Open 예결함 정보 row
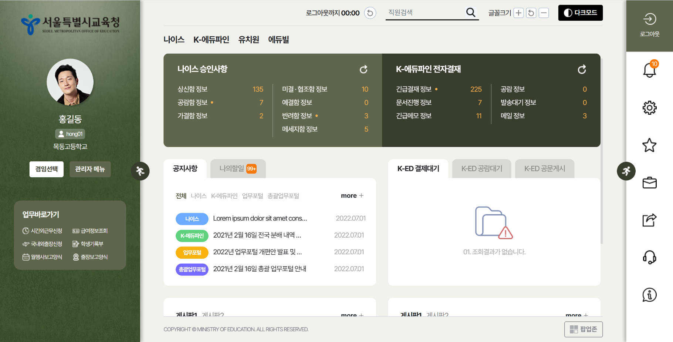The height and width of the screenshot is (342, 673). click(x=325, y=103)
